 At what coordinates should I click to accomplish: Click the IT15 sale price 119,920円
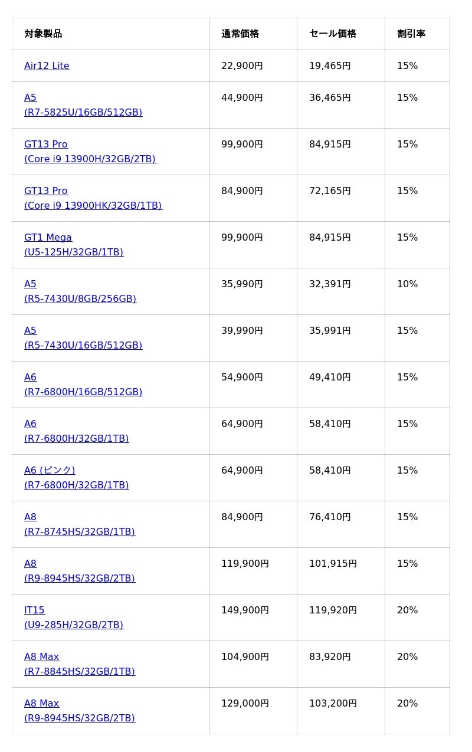333,610
